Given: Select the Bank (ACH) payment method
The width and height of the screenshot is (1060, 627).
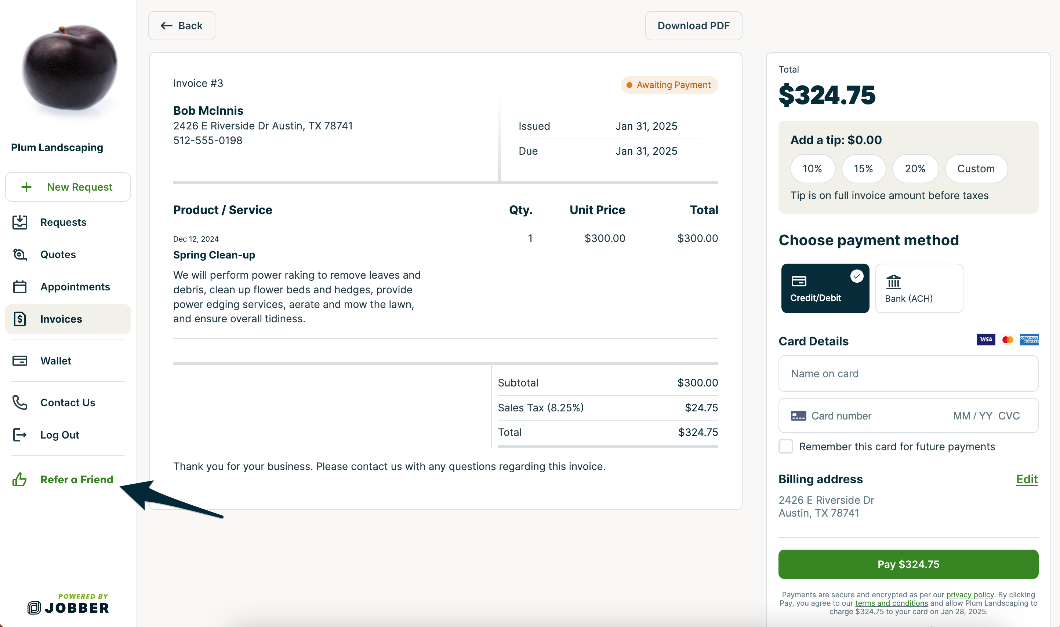Looking at the screenshot, I should pos(919,289).
